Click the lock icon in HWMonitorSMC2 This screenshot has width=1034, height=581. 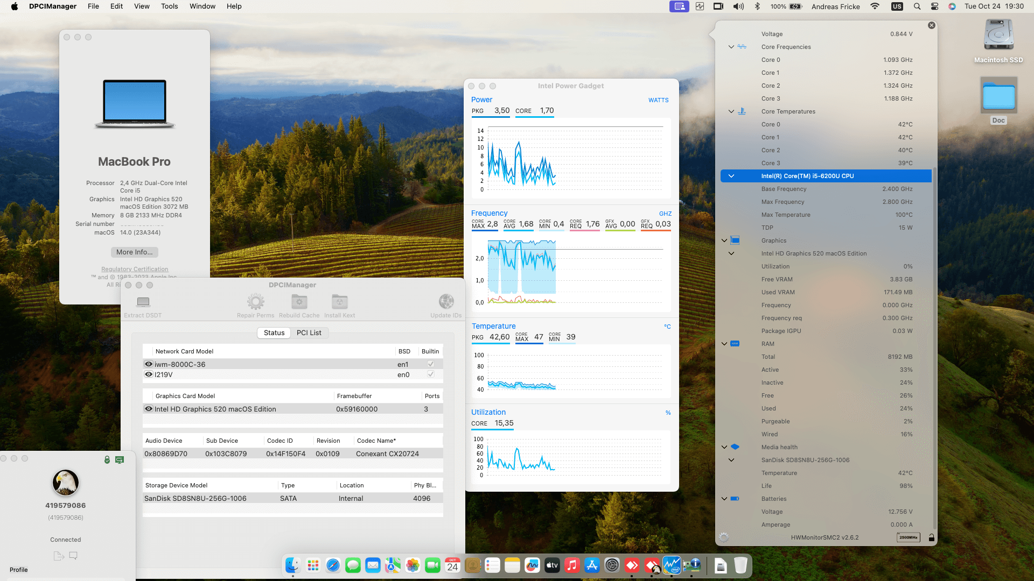pyautogui.click(x=931, y=537)
